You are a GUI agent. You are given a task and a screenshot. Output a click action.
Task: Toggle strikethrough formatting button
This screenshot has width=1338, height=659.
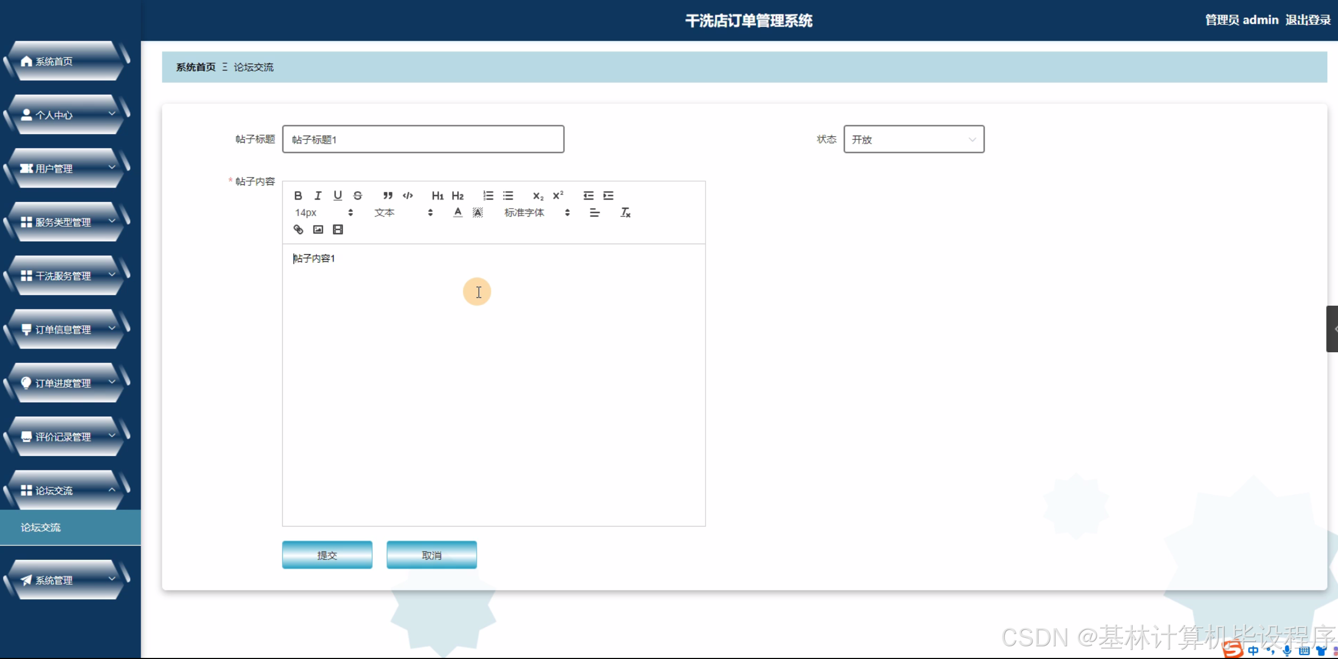pyautogui.click(x=358, y=195)
